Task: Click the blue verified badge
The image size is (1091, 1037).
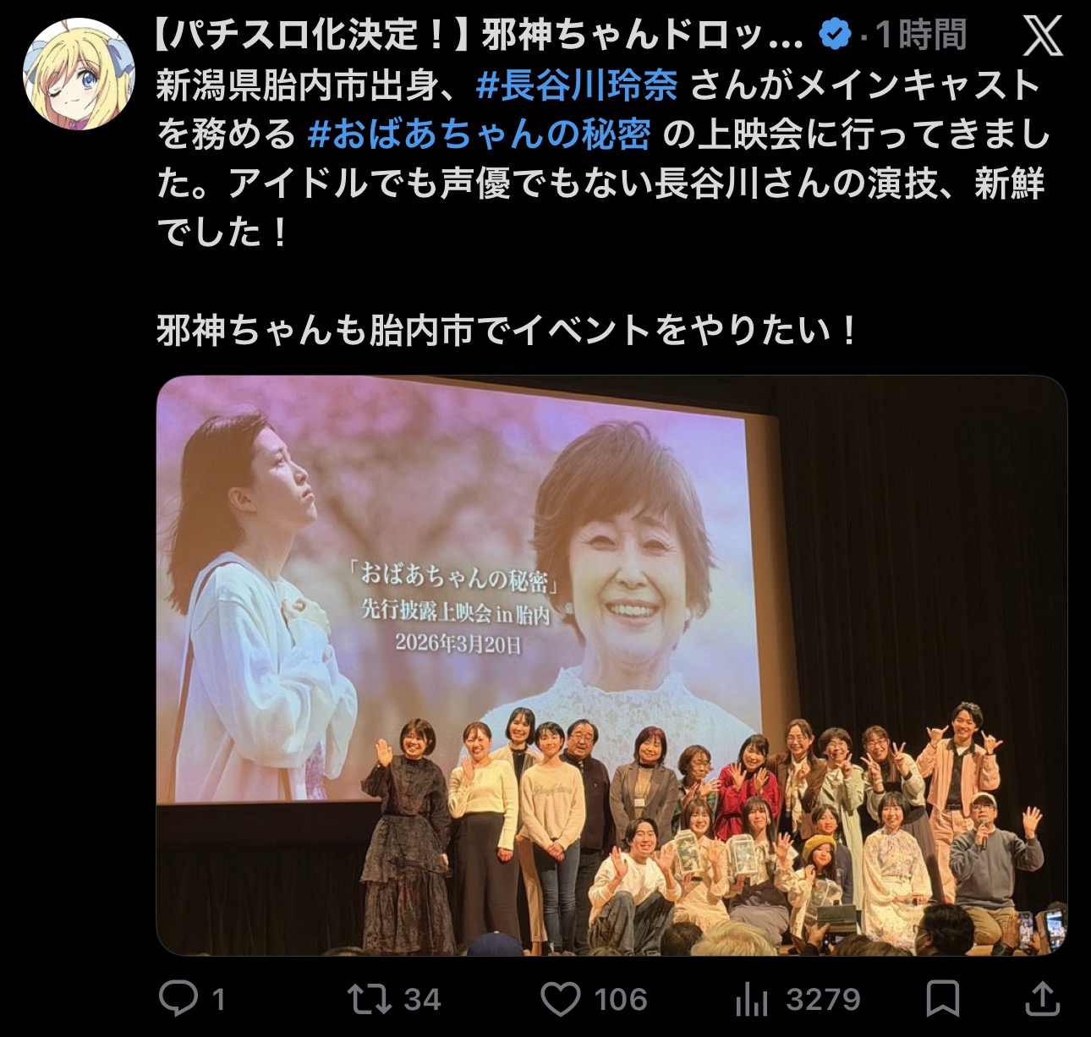Action: coord(836,36)
